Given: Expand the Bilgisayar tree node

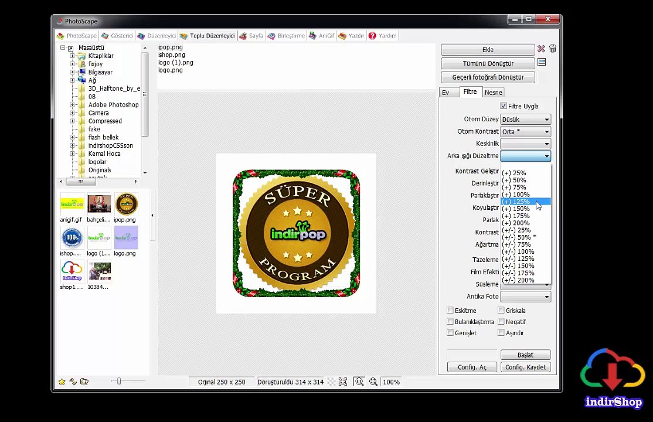Looking at the screenshot, I should click(73, 72).
